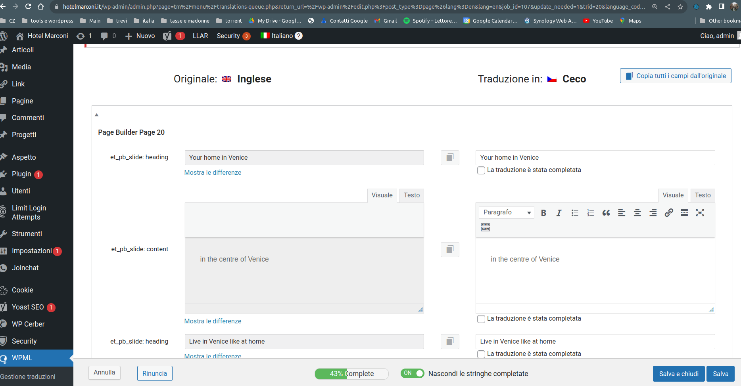Insert numbered list in editor
Viewport: 741px width, 386px height.
coord(590,213)
